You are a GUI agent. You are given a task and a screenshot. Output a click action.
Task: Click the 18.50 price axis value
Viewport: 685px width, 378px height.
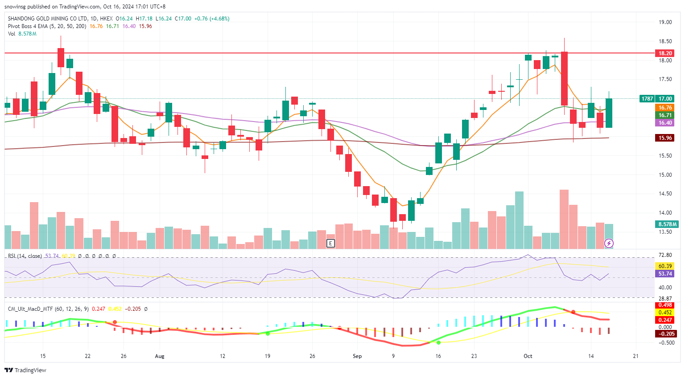665,41
